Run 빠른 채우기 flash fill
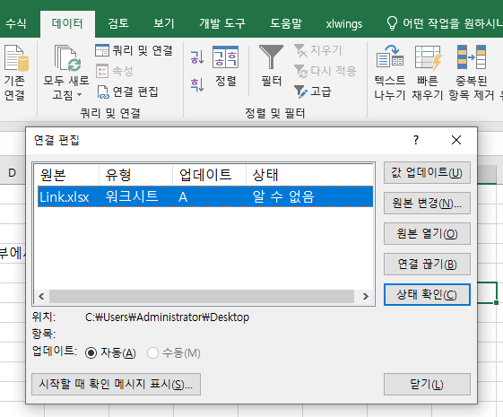This screenshot has height=417, width=503. pos(428,74)
